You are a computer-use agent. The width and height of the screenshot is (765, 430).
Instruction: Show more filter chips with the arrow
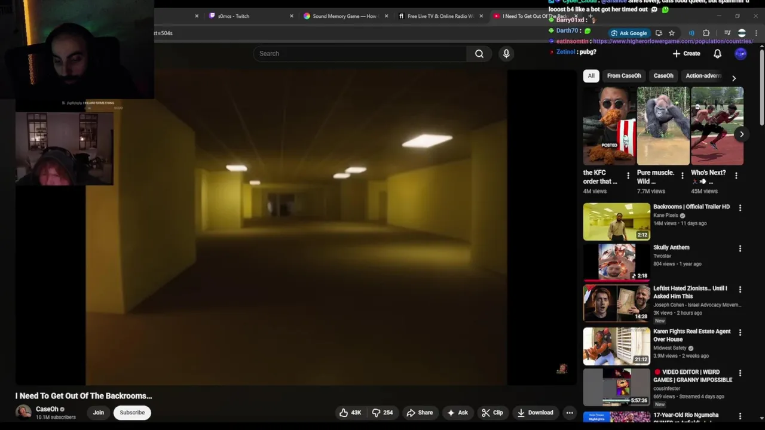pos(734,78)
